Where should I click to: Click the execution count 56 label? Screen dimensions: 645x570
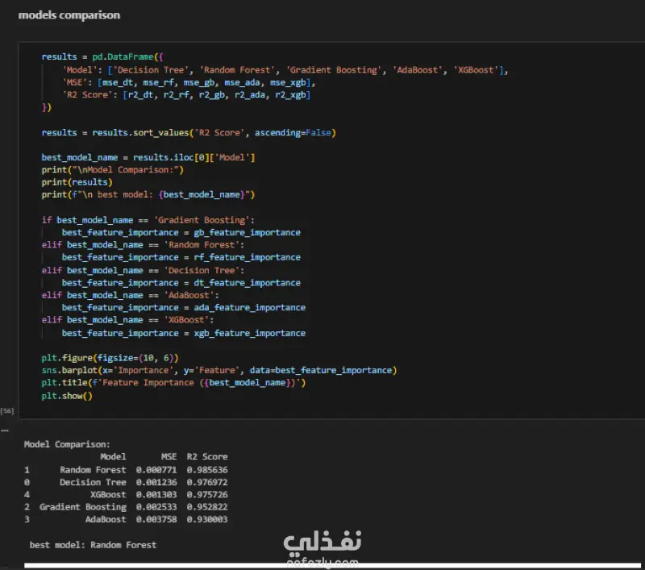pos(7,411)
